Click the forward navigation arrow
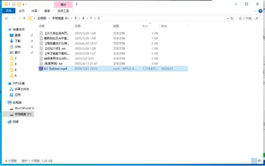 coord(14,18)
